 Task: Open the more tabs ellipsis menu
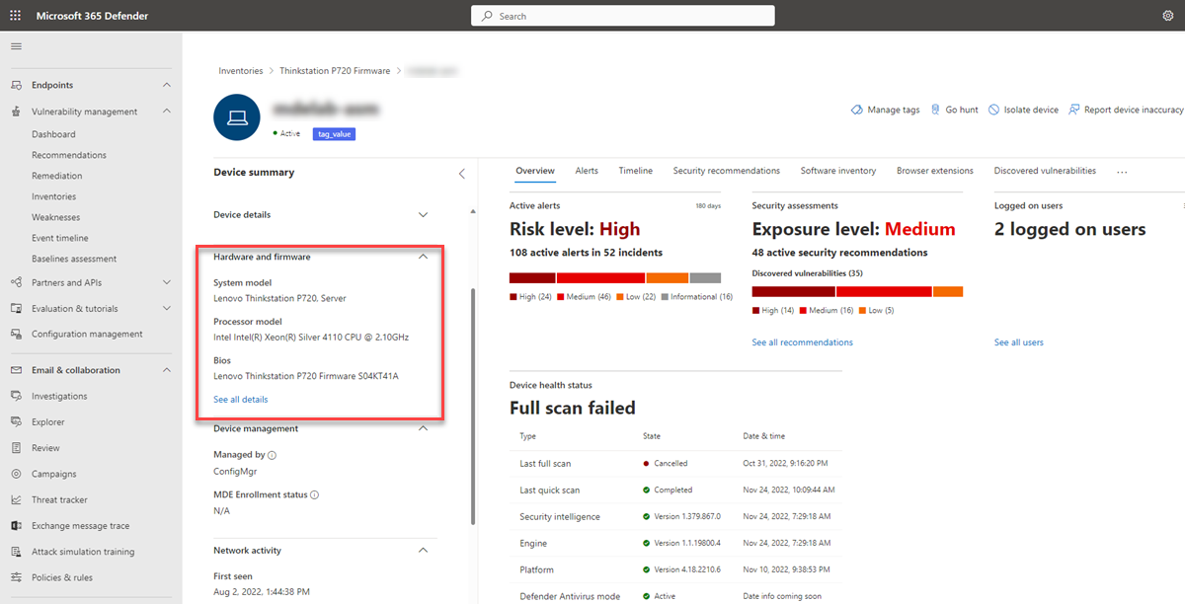click(1122, 172)
